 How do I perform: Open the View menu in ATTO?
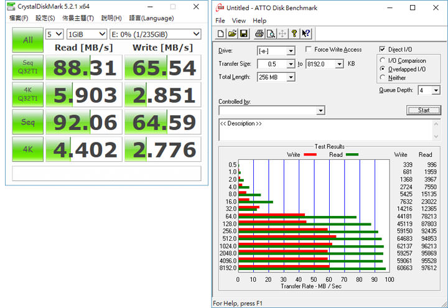[239, 21]
